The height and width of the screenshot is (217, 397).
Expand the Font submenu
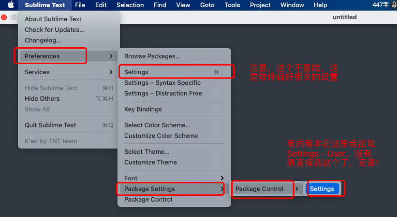coord(174,178)
